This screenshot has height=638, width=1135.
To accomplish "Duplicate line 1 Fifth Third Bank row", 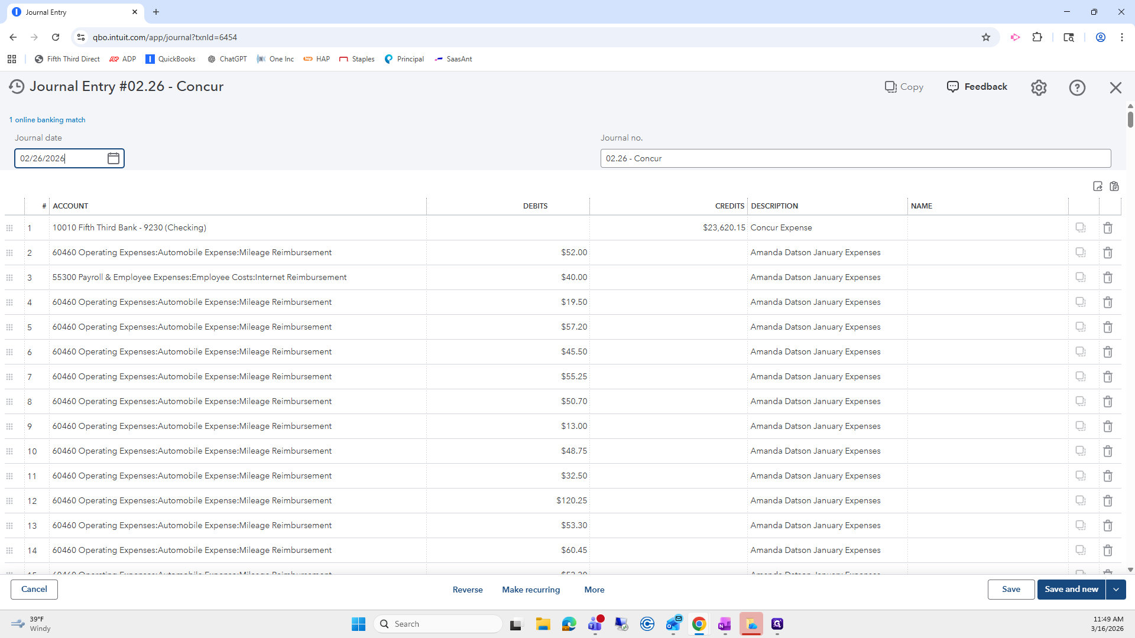I will pyautogui.click(x=1081, y=228).
